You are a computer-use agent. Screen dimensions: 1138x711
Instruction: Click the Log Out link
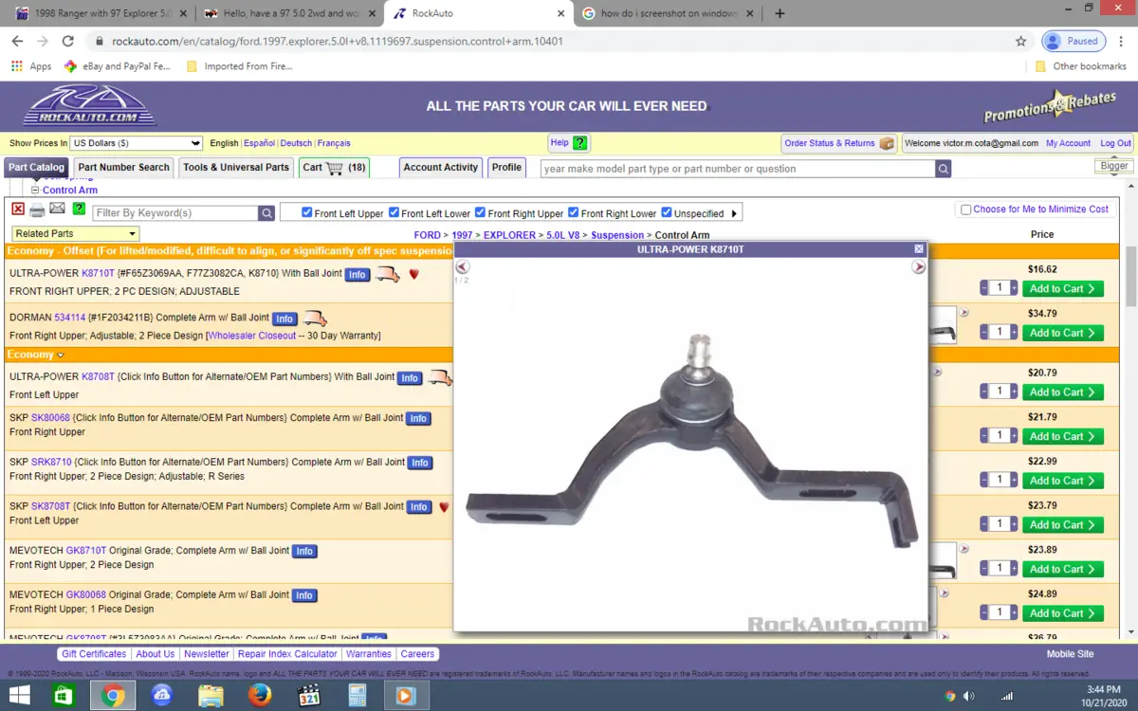point(1115,143)
